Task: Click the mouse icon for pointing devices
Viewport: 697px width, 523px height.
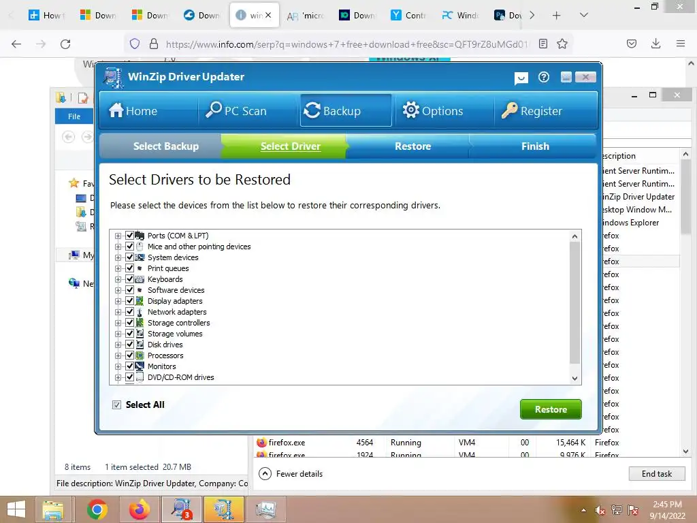Action: (x=140, y=247)
